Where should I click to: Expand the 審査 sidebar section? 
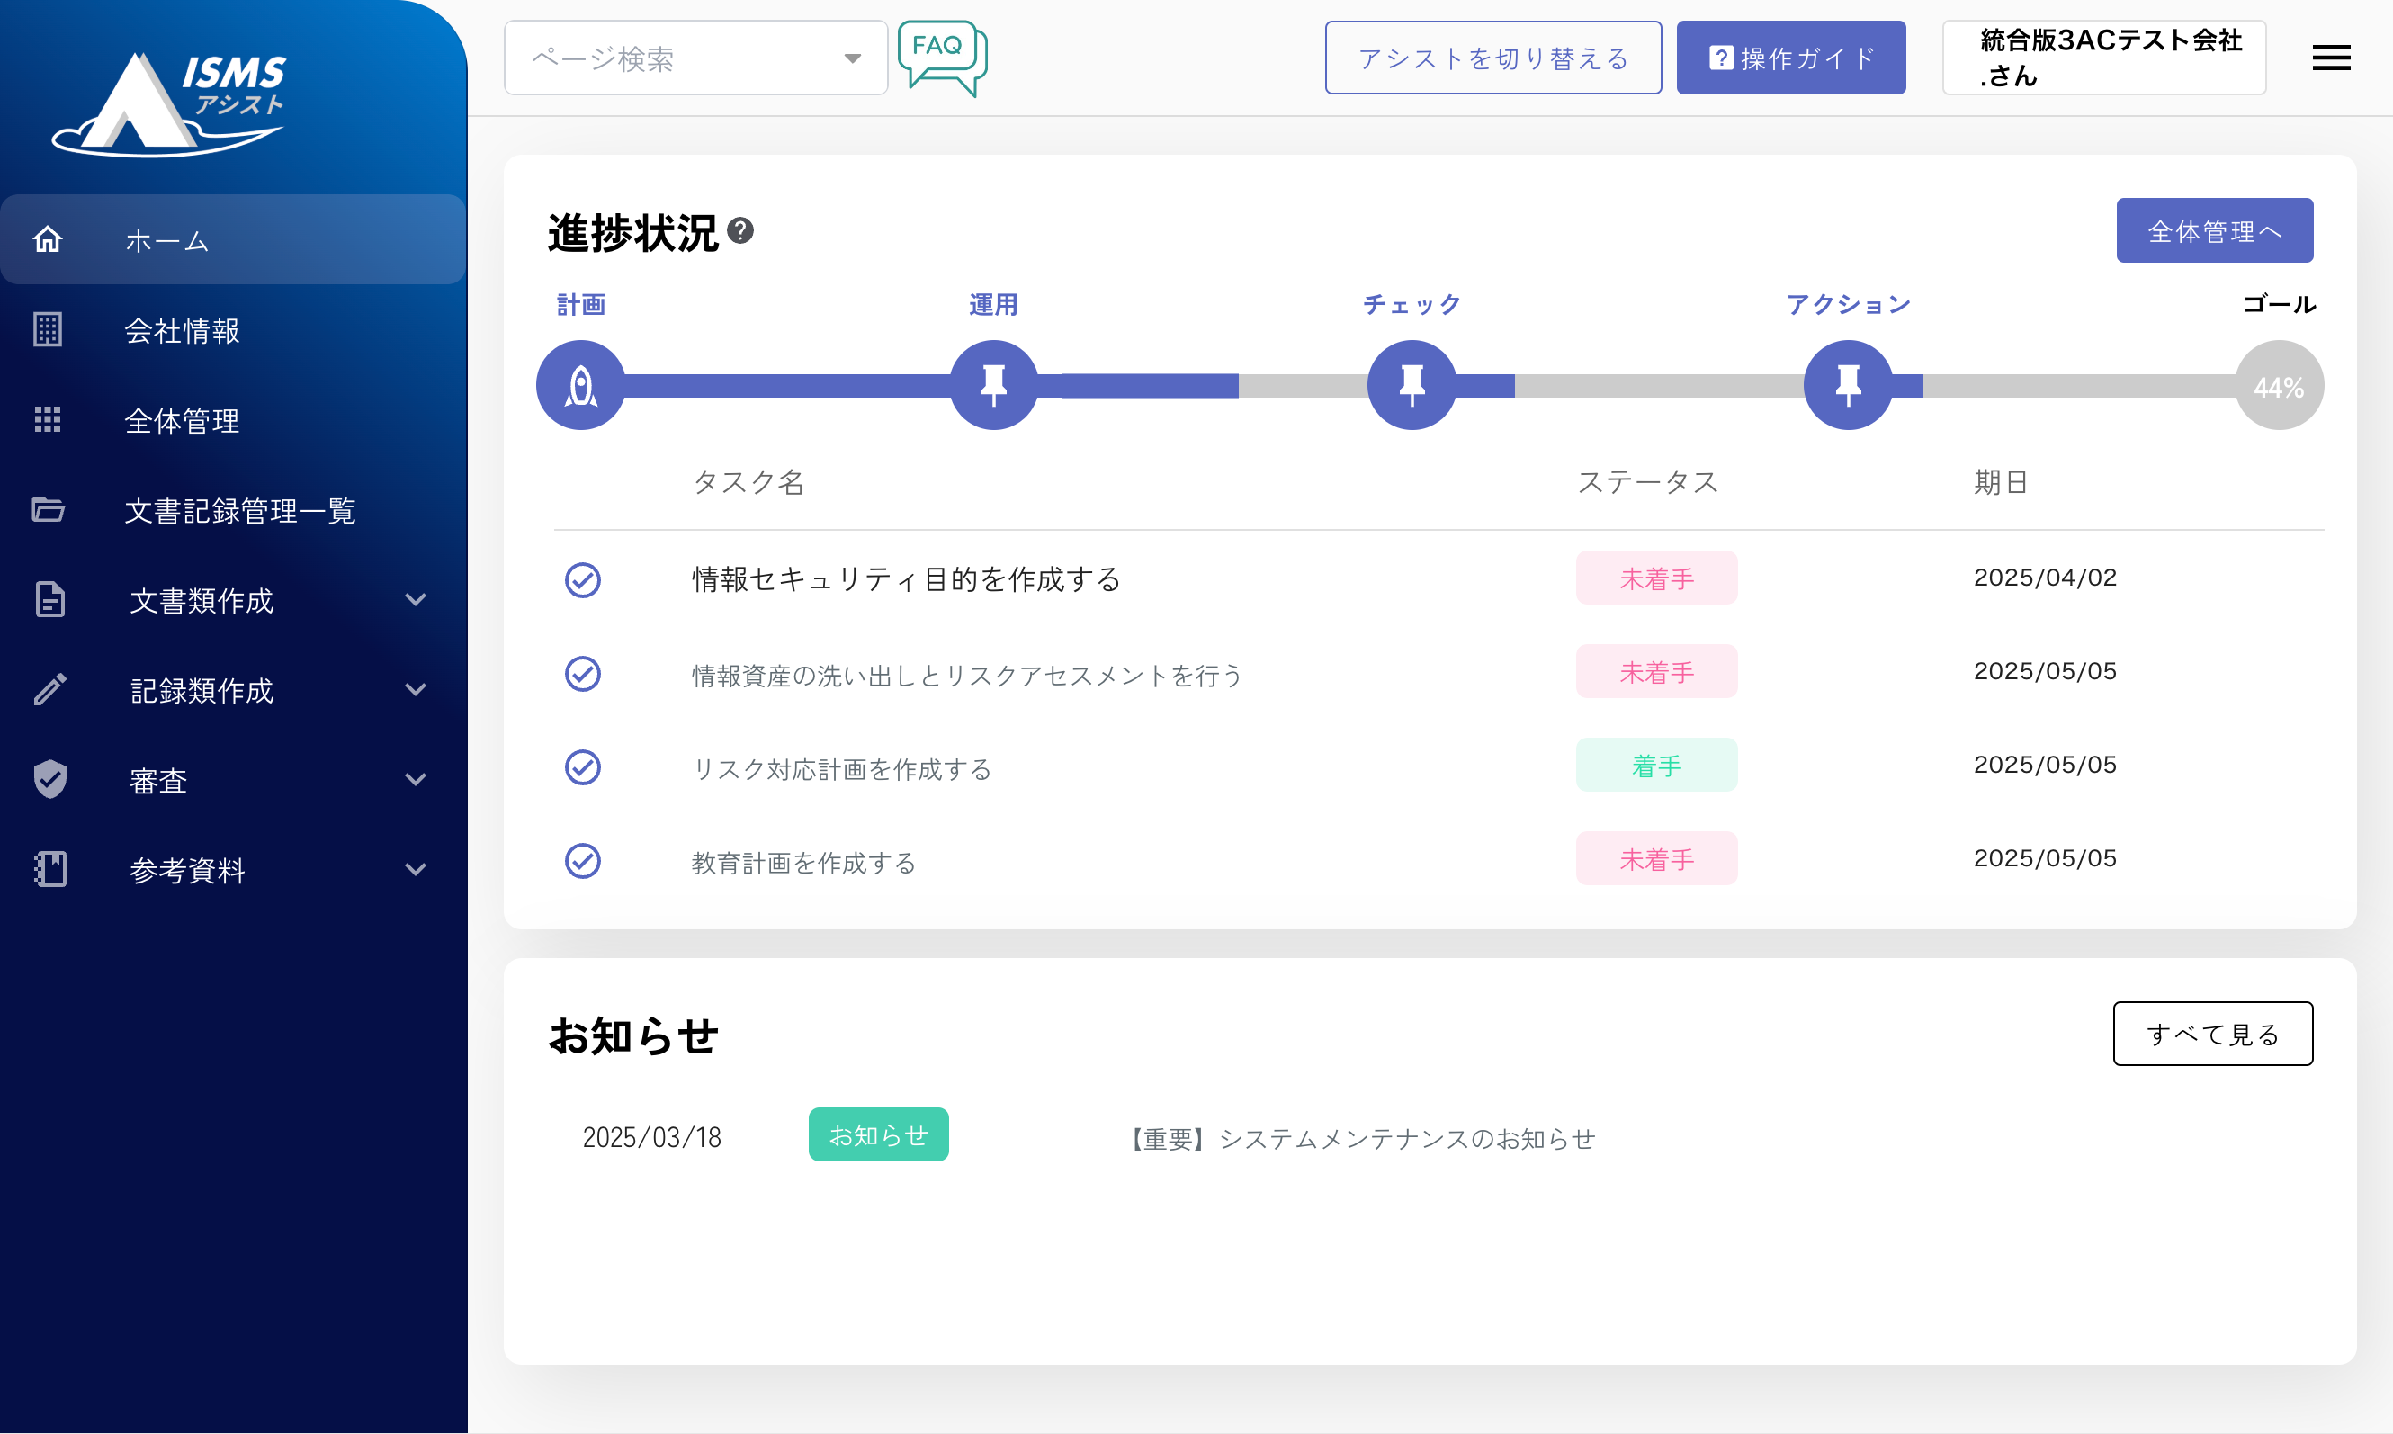point(232,780)
